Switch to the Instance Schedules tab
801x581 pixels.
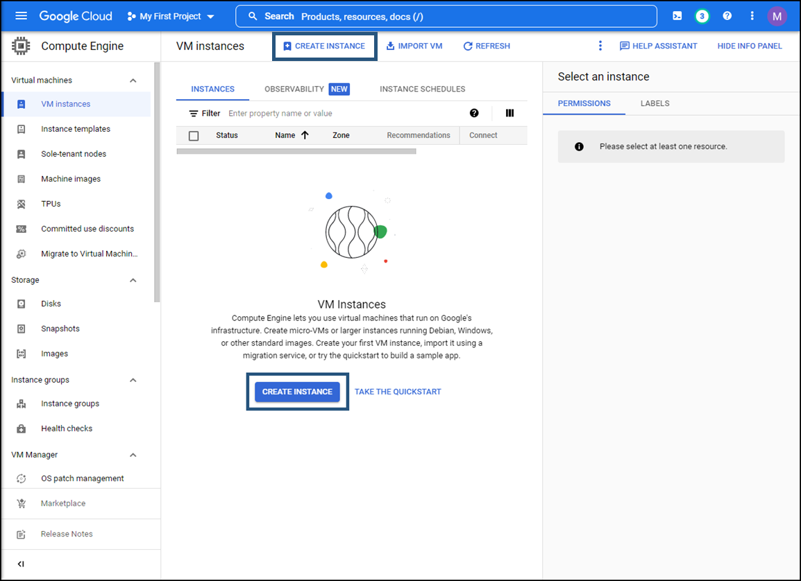(x=423, y=89)
